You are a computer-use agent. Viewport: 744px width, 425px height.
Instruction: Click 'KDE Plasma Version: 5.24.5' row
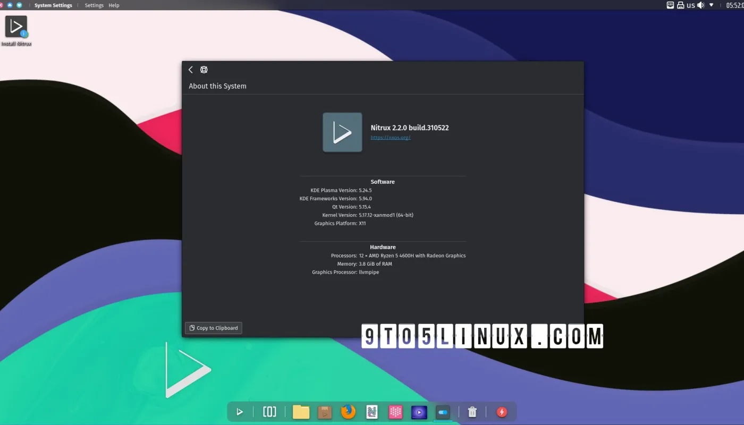pyautogui.click(x=341, y=190)
